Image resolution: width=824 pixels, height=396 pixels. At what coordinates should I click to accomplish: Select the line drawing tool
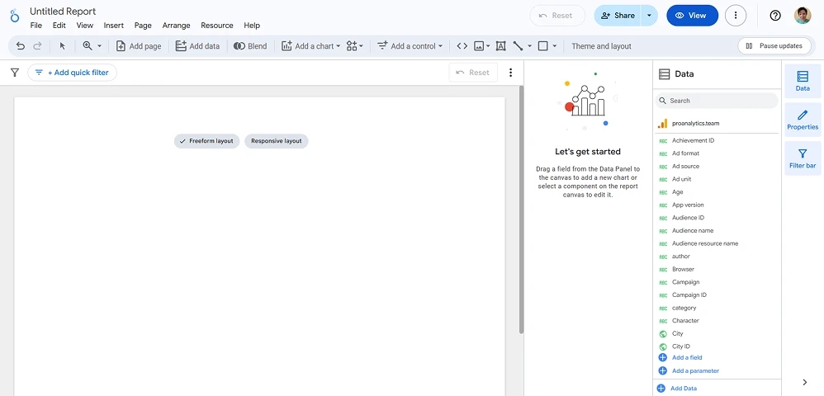pyautogui.click(x=519, y=46)
